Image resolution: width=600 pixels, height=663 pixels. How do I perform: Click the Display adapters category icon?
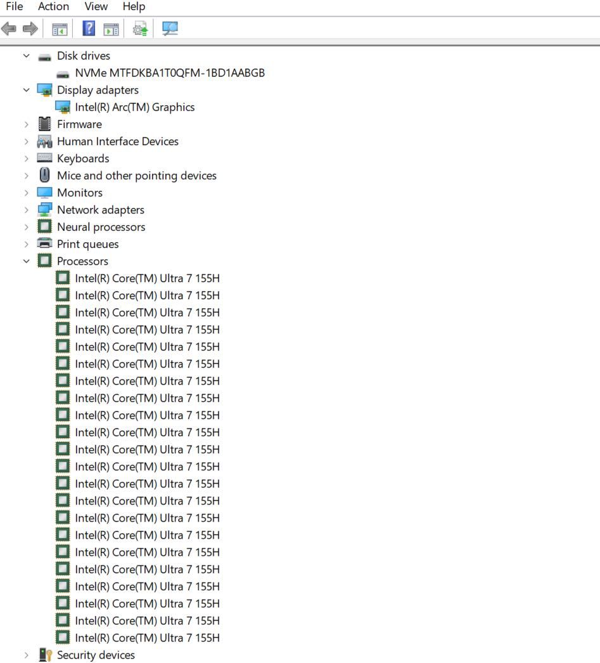click(44, 90)
